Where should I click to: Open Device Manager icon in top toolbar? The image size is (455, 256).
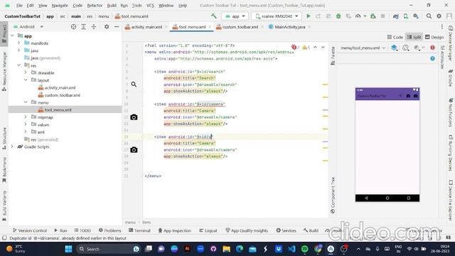pyautogui.click(x=406, y=16)
